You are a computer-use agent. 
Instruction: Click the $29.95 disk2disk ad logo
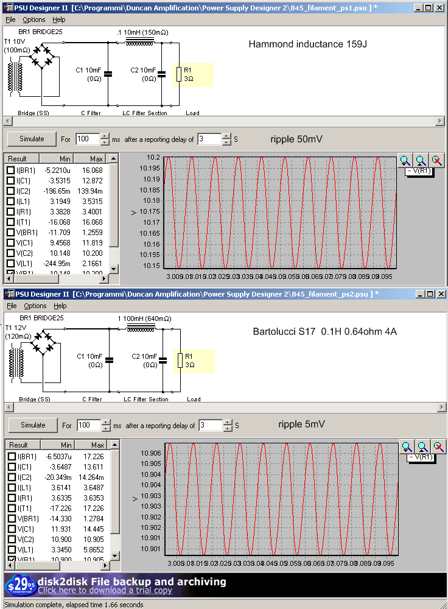pyautogui.click(x=21, y=585)
